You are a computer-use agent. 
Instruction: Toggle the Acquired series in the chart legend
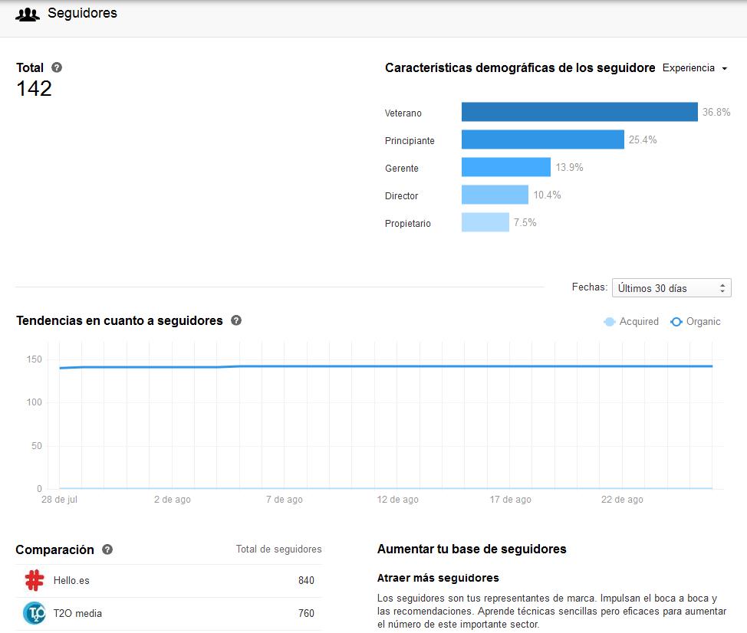[630, 322]
